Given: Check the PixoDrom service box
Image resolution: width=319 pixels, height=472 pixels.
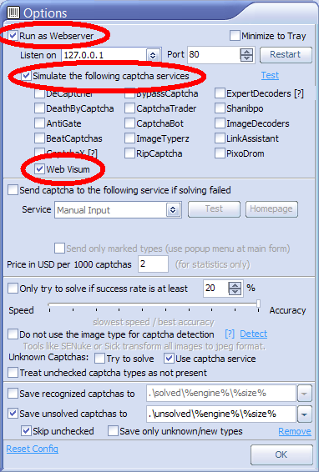Looking at the screenshot, I should 220,153.
